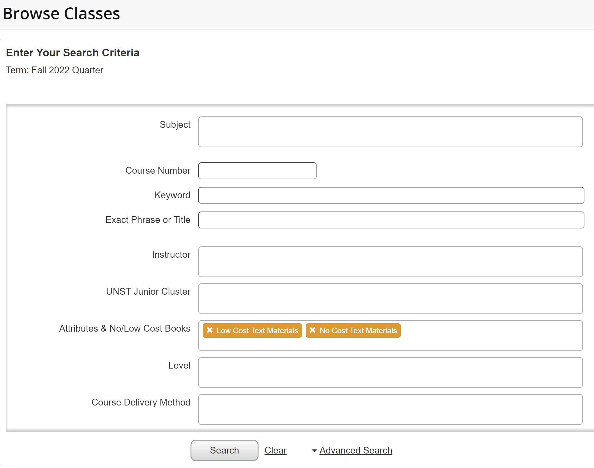
Task: Open the Course Delivery Method dropdown
Action: tap(390, 409)
